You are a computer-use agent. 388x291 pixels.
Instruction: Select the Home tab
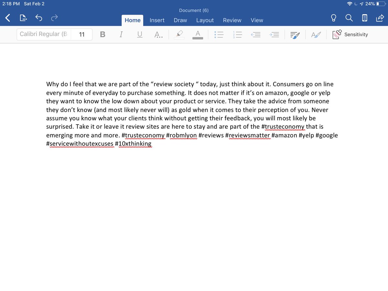coord(133,20)
